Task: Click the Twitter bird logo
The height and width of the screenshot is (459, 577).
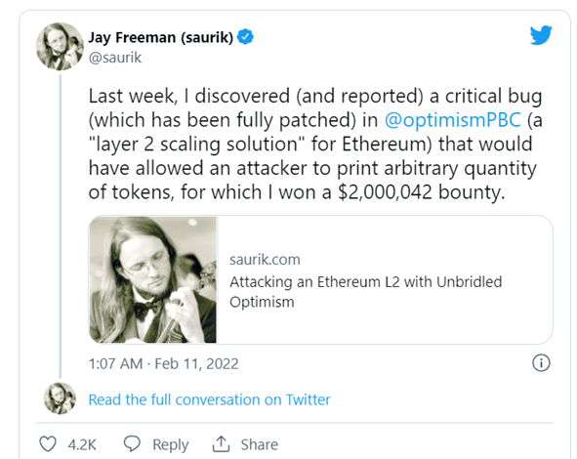Action: point(541,35)
